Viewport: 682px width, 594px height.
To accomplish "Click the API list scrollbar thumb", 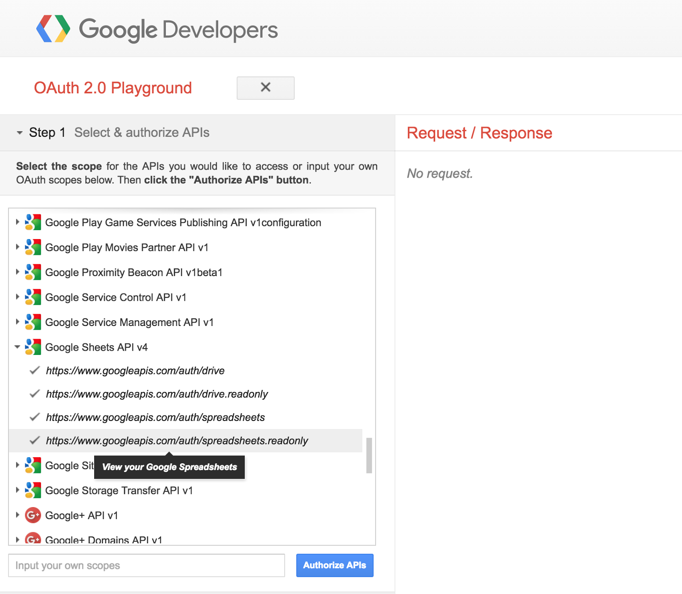I will pyautogui.click(x=369, y=455).
